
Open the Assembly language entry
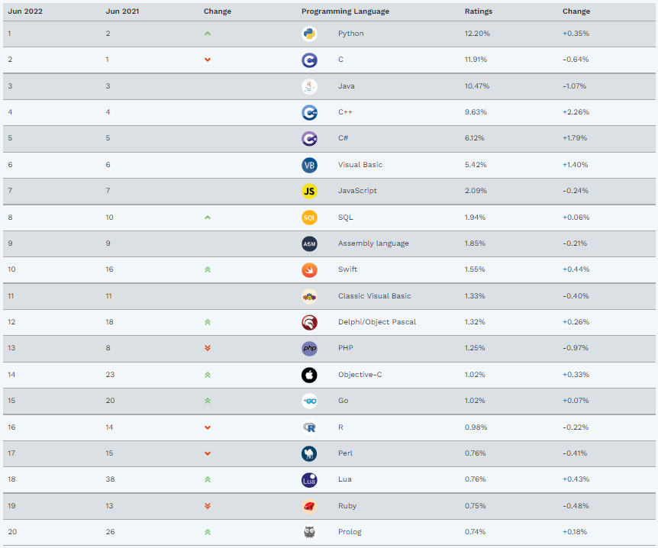click(x=373, y=243)
